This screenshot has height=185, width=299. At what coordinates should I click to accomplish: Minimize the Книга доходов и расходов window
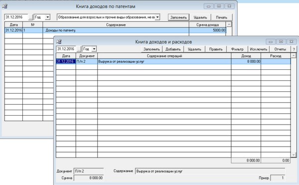pos(271,41)
